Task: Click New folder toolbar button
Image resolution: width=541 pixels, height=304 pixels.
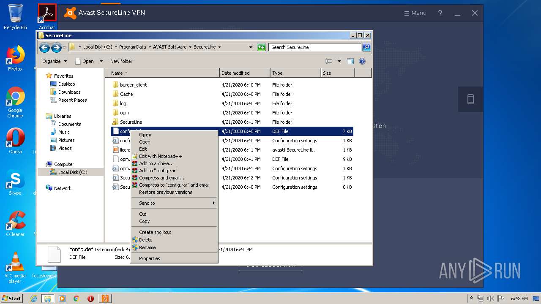Action: click(121, 61)
